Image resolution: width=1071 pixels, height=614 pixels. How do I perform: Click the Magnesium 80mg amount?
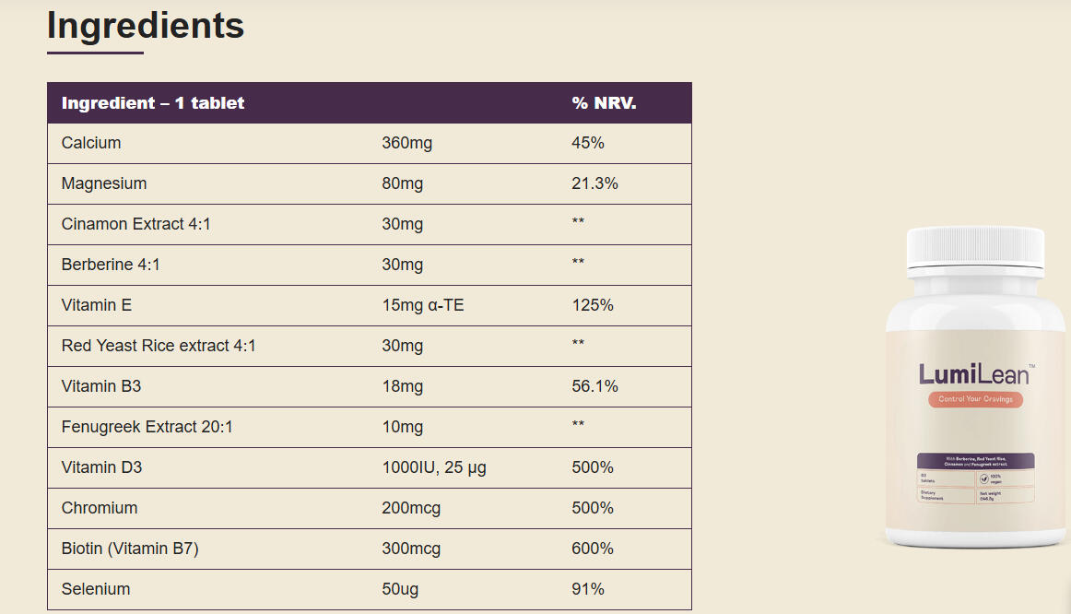pos(403,183)
